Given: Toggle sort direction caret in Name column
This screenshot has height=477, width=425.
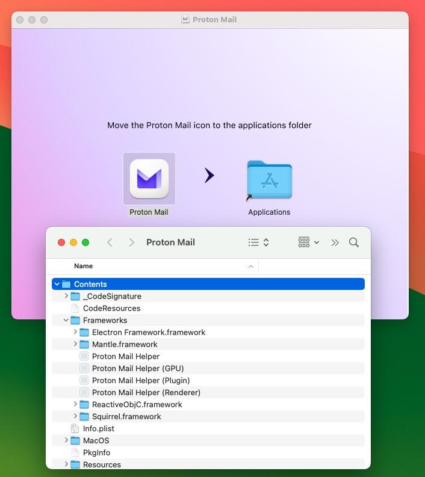Looking at the screenshot, I should coord(250,266).
